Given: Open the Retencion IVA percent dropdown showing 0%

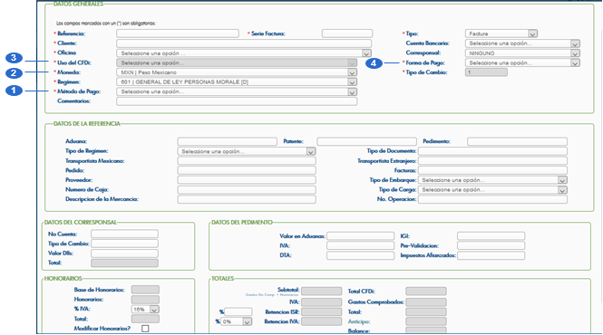Looking at the screenshot, I should pos(237,321).
